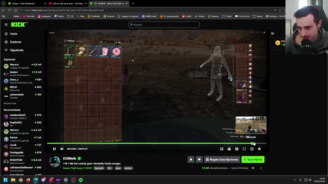328x184 pixels.
Task: Open the Cripto bookmarks folder
Action: tap(227, 16)
